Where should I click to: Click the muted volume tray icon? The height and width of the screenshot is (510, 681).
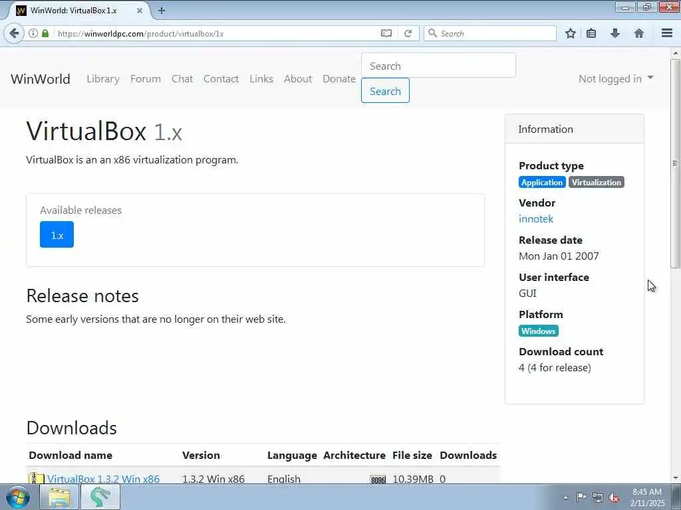coord(614,497)
